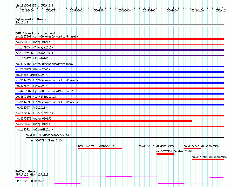Open nsv4267153 (gnomADStructuralVariants) label
Image resolution: width=231 pixels, height=187 pixels.
tap(44, 64)
